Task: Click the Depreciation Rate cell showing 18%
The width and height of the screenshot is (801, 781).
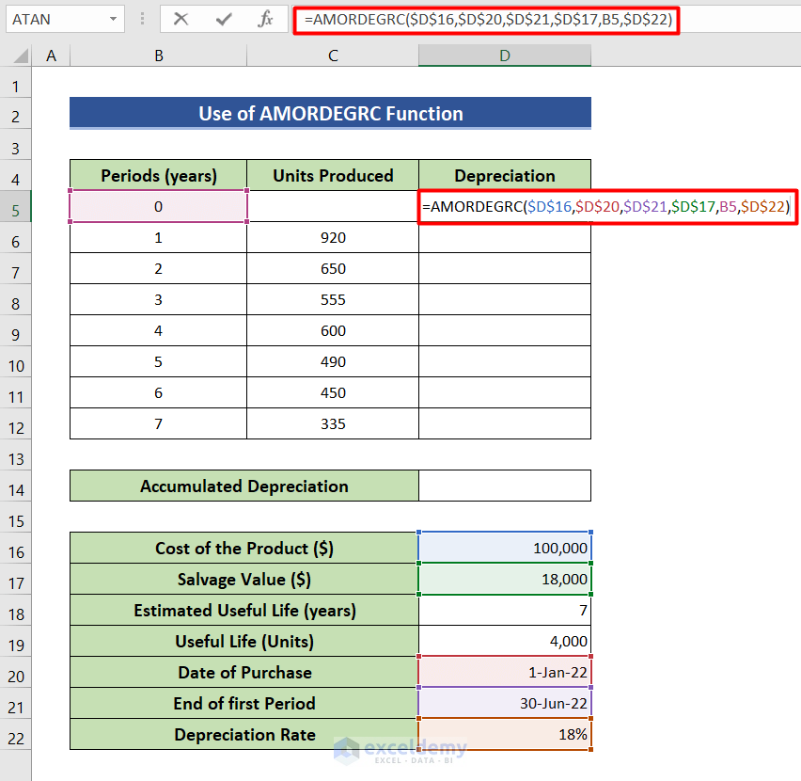Action: tap(505, 735)
